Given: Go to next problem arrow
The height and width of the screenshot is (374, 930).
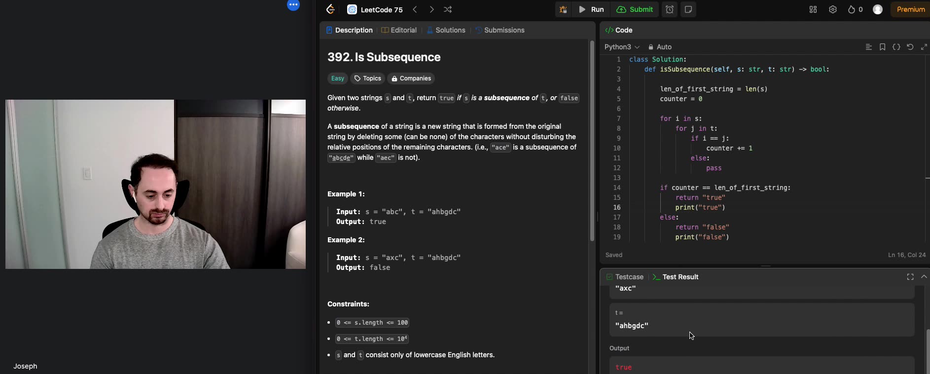Looking at the screenshot, I should click(431, 9).
